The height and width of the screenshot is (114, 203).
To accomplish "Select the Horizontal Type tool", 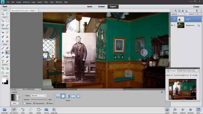I will click(x=3, y=61).
